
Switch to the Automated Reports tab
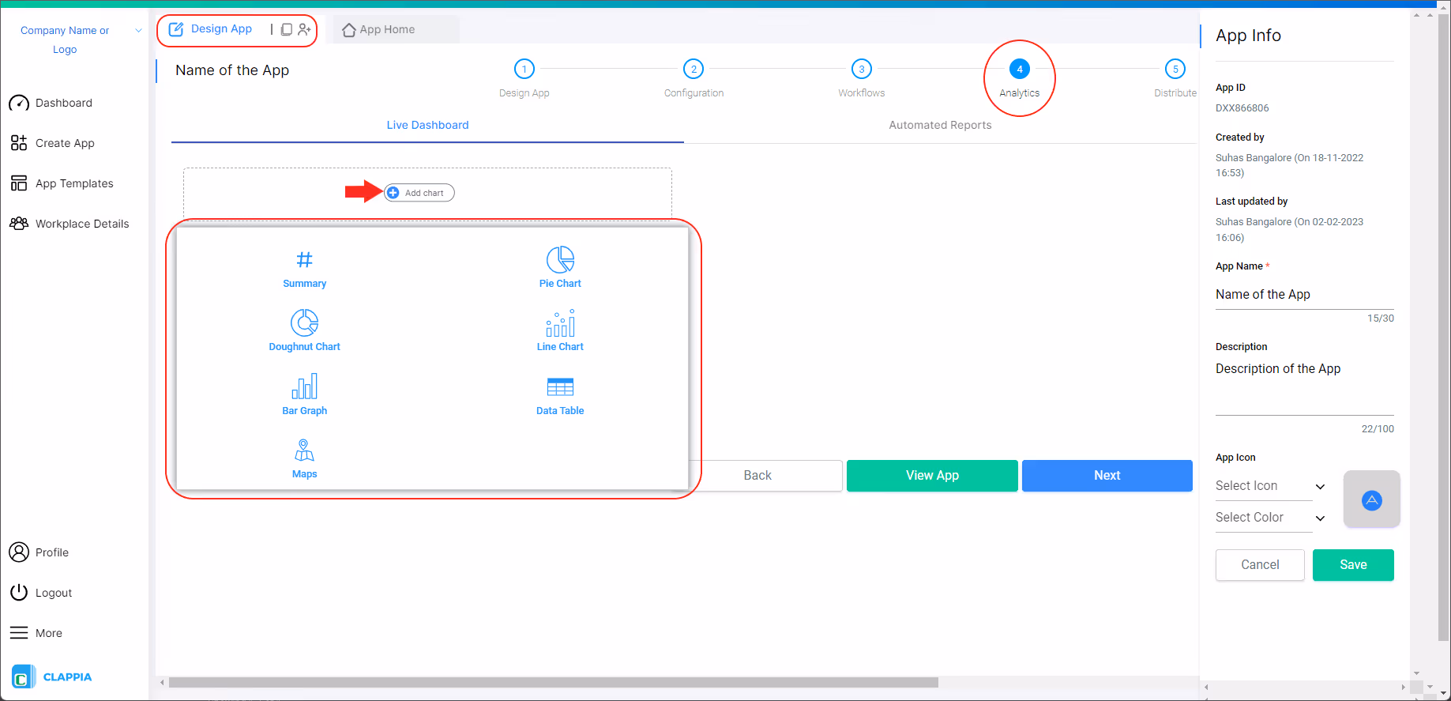(x=940, y=125)
